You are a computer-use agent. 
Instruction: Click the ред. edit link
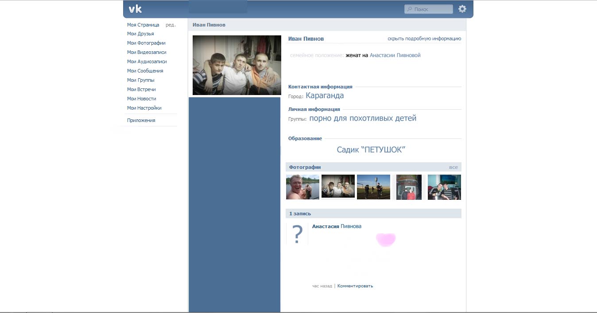(x=171, y=25)
